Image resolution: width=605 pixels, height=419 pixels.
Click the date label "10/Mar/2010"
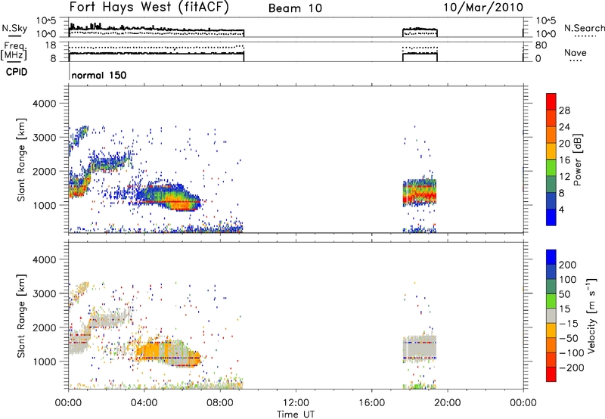pyautogui.click(x=483, y=7)
